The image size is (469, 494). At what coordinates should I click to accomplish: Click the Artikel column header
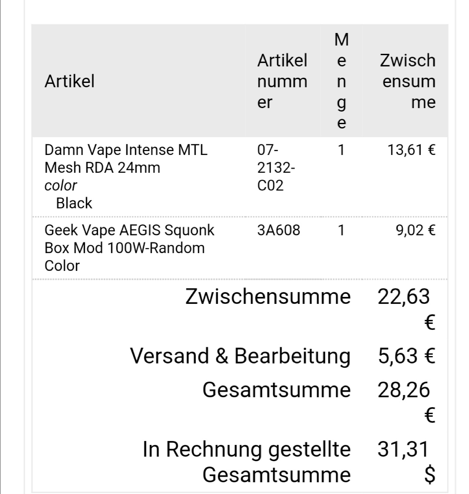pos(69,81)
